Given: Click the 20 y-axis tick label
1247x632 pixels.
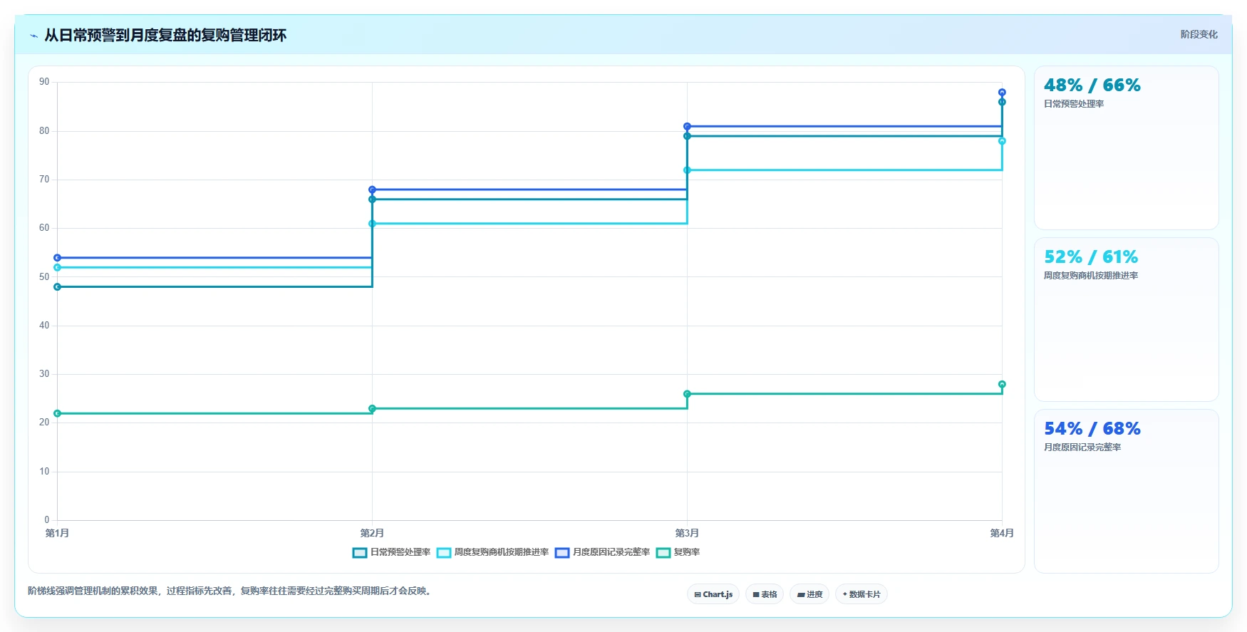Looking at the screenshot, I should click(44, 423).
